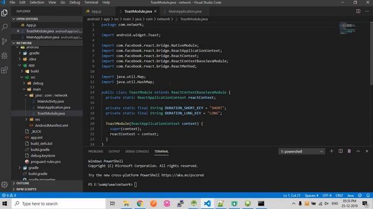
Task: Expand the res folder
Action: point(26,120)
